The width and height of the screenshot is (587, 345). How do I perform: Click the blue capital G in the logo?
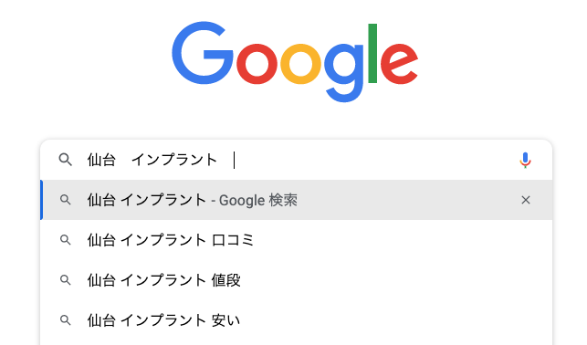tap(203, 53)
